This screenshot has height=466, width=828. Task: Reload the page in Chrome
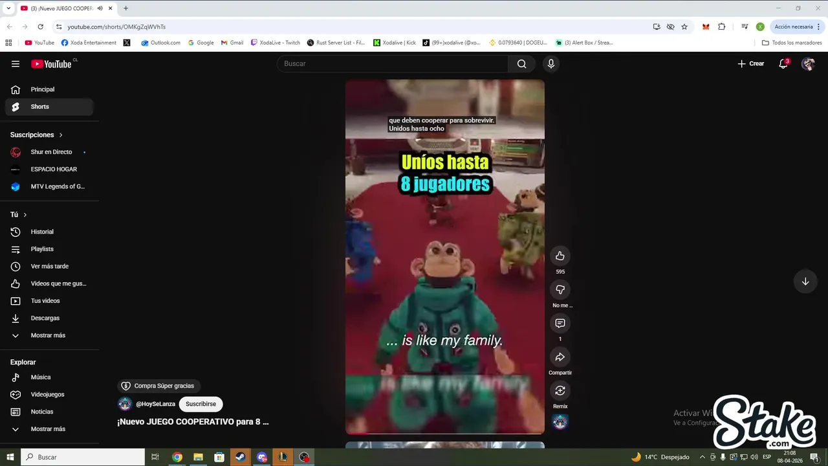tap(40, 27)
